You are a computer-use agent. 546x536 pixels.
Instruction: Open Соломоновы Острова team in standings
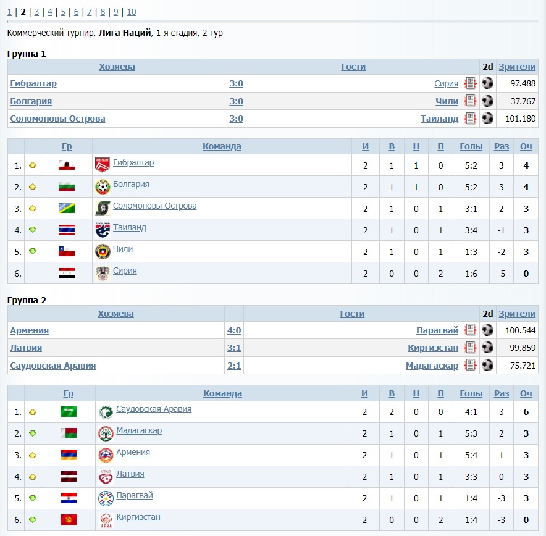click(154, 206)
